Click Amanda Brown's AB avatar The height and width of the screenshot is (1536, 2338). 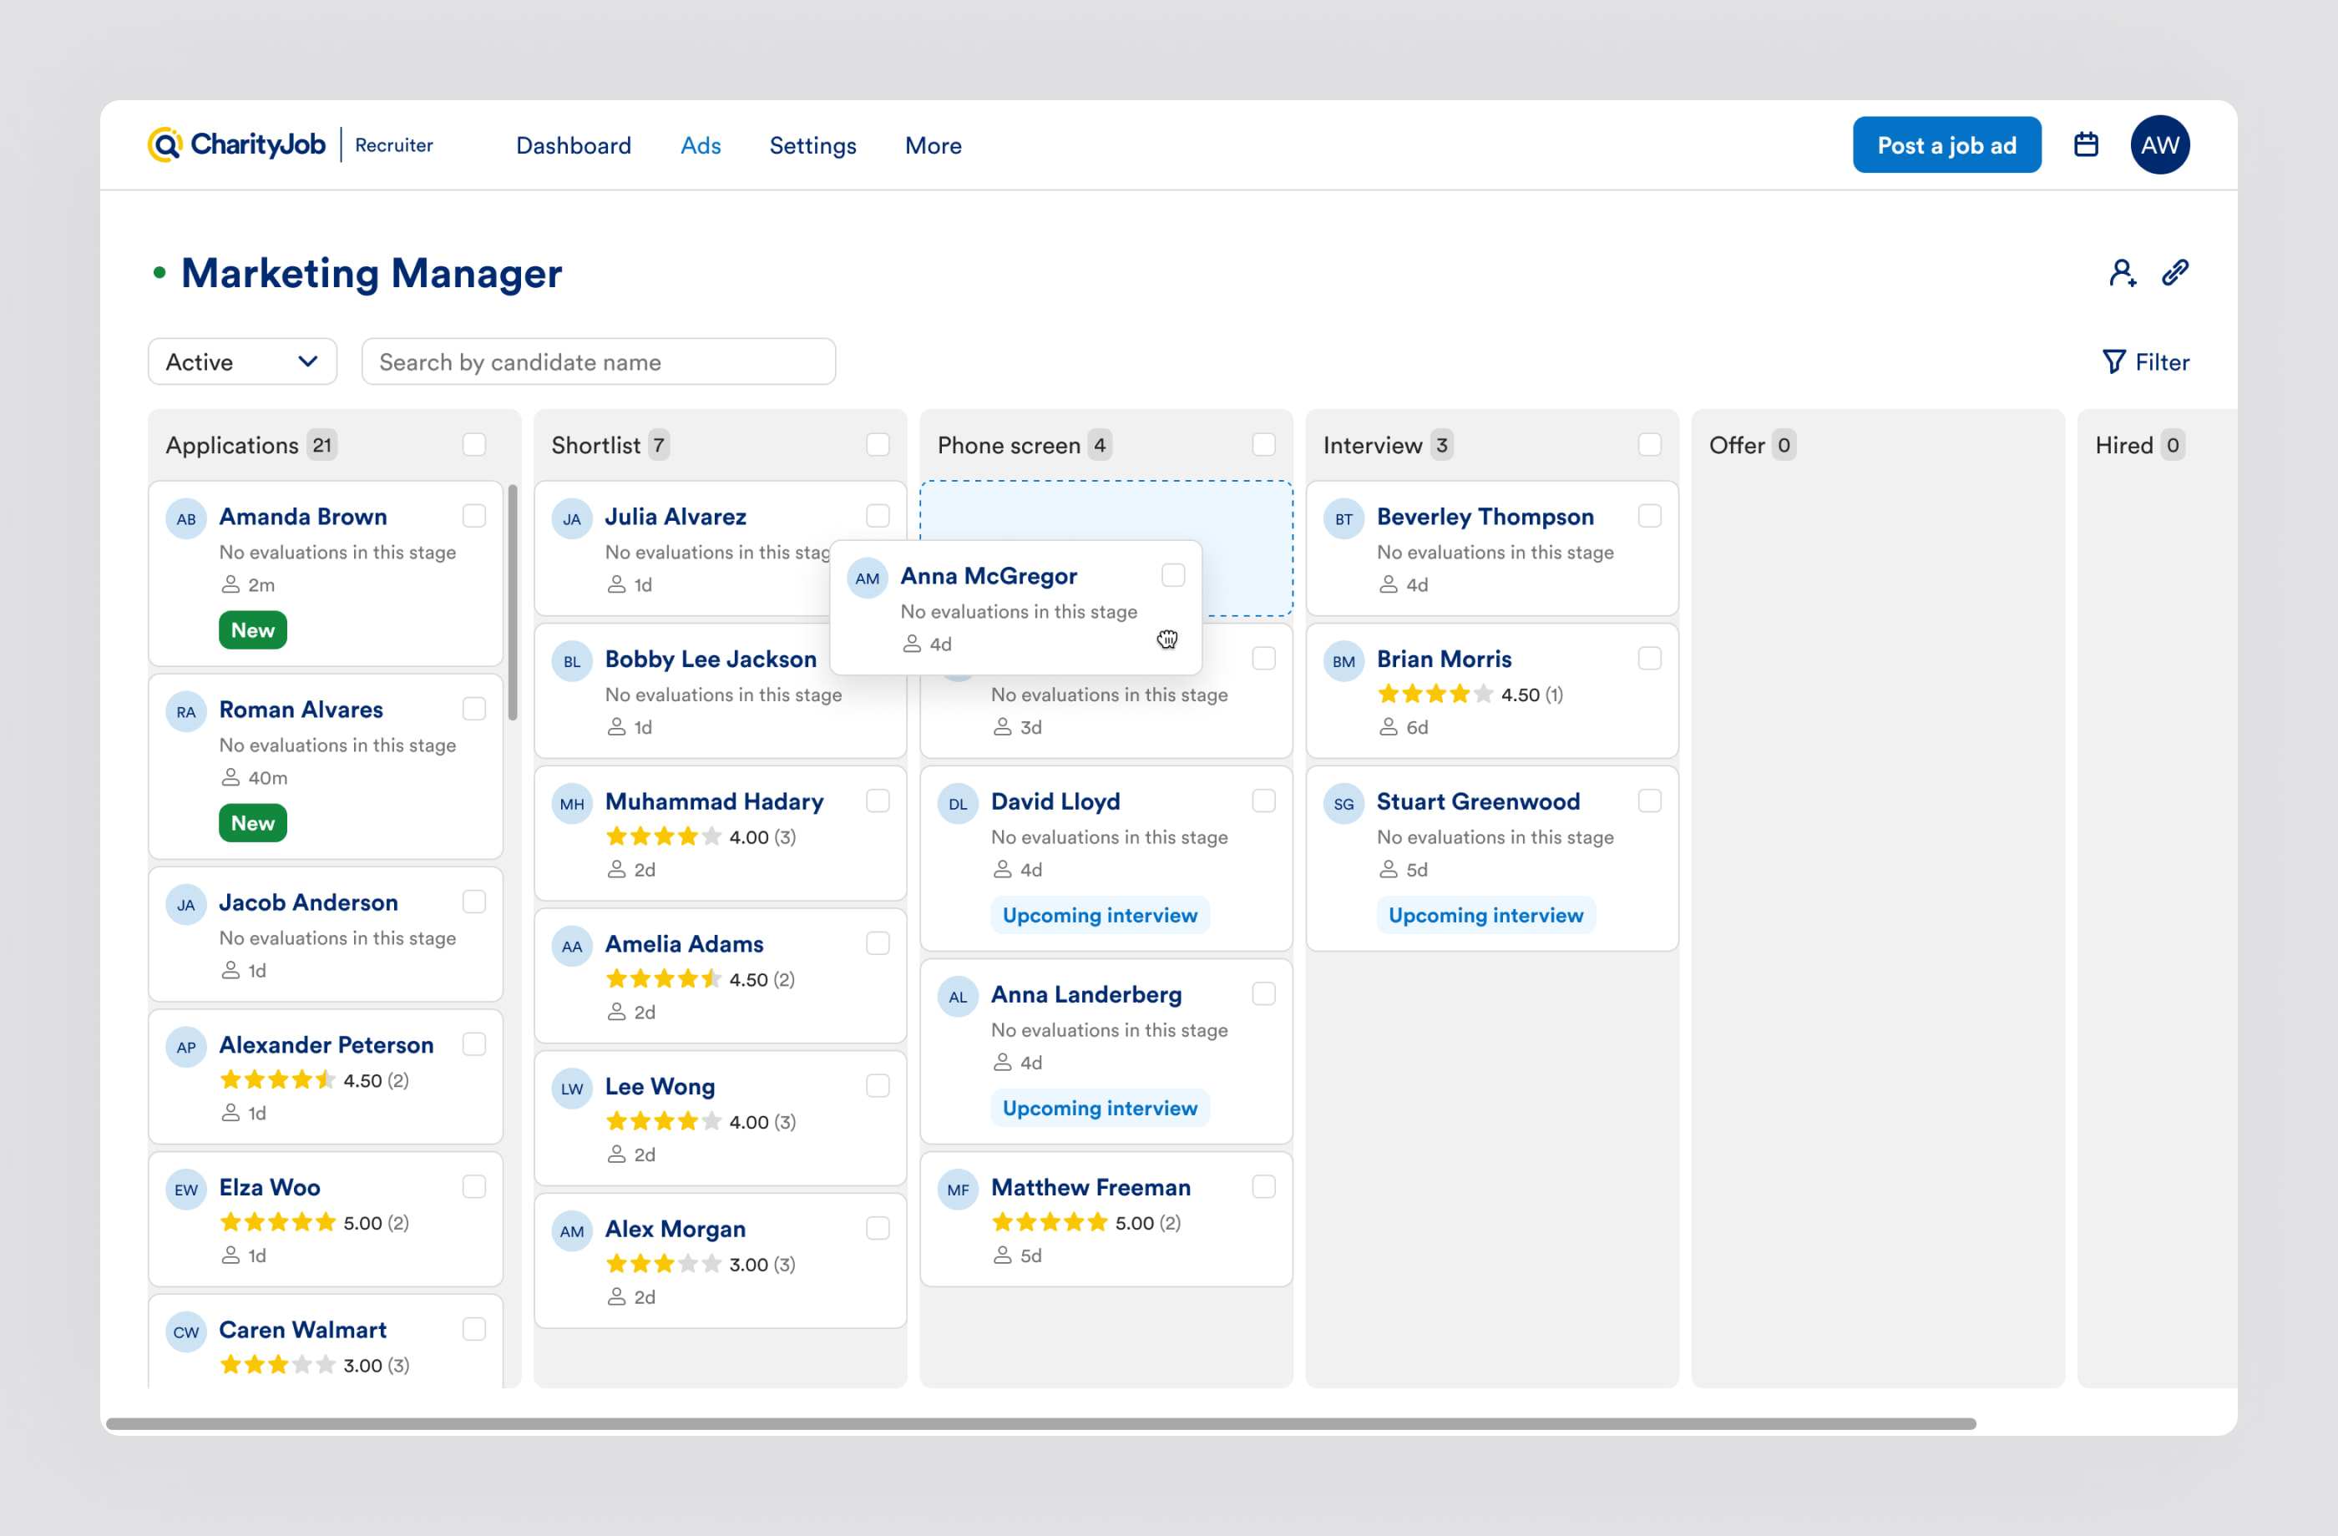pyautogui.click(x=185, y=518)
